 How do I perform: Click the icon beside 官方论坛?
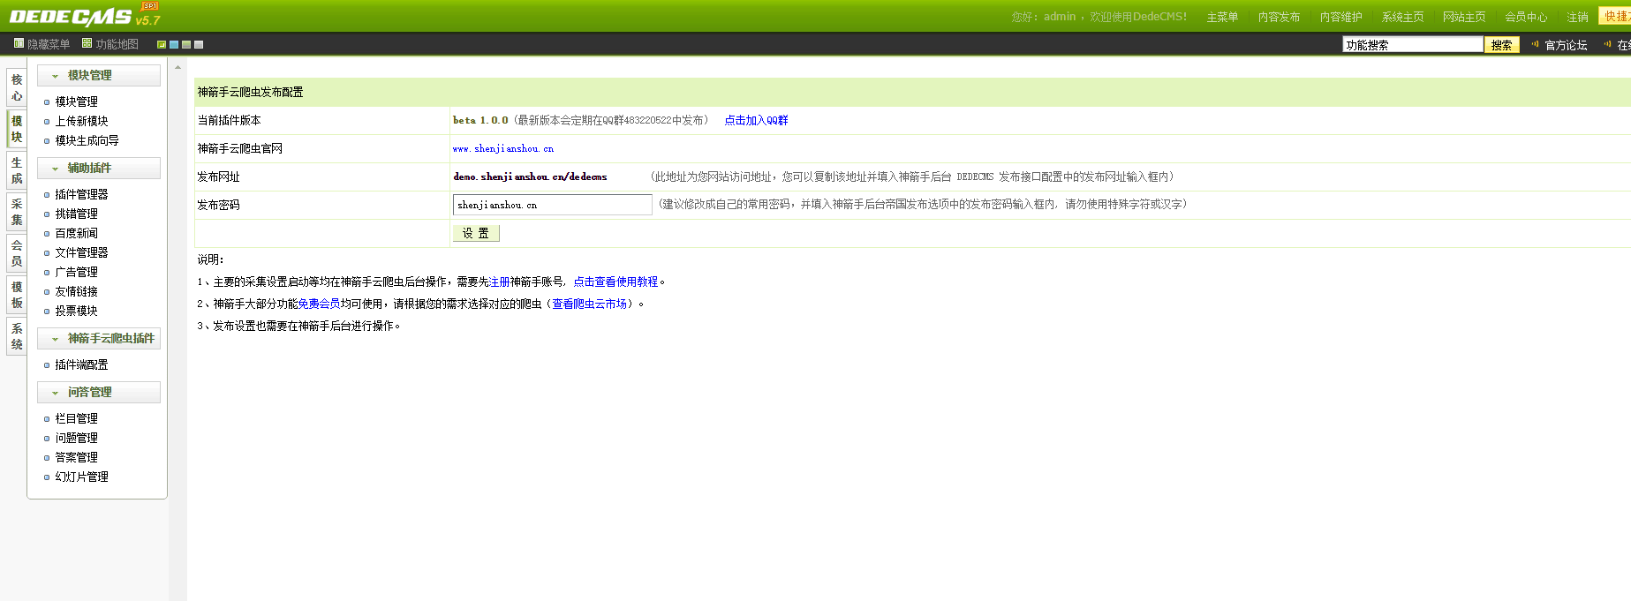(x=1535, y=44)
